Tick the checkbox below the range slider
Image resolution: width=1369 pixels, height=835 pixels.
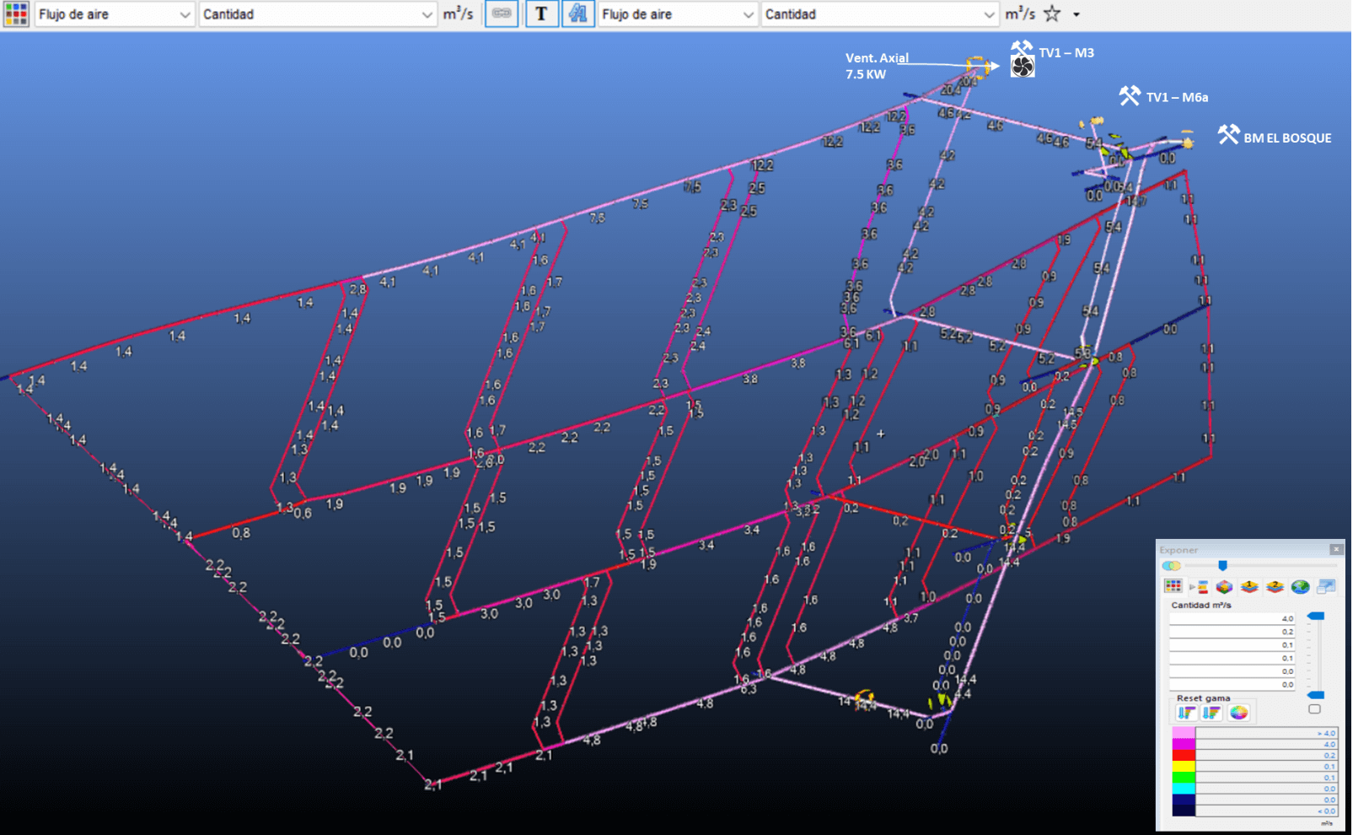1314,709
